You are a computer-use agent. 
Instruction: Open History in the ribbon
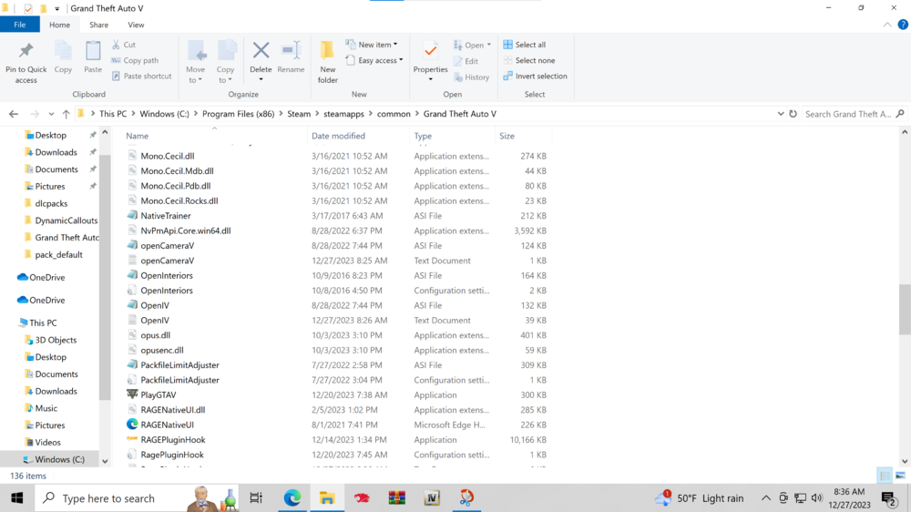pyautogui.click(x=472, y=77)
